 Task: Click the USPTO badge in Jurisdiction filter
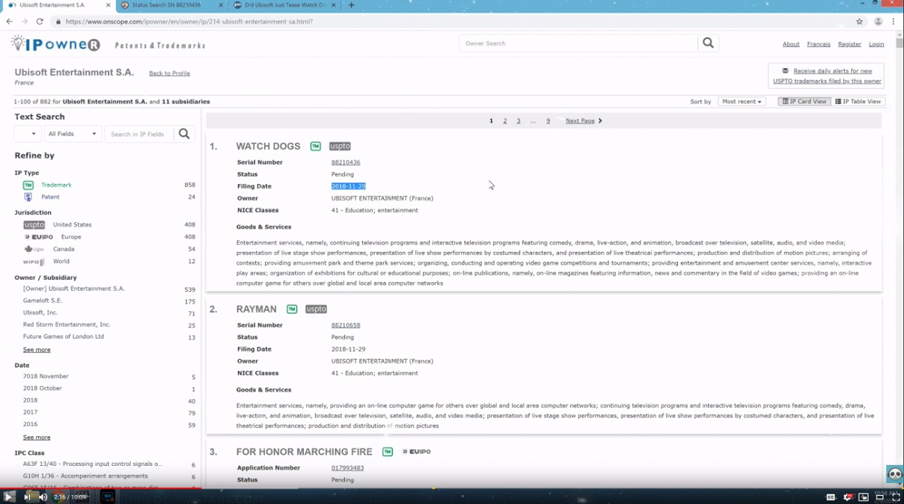click(x=34, y=224)
